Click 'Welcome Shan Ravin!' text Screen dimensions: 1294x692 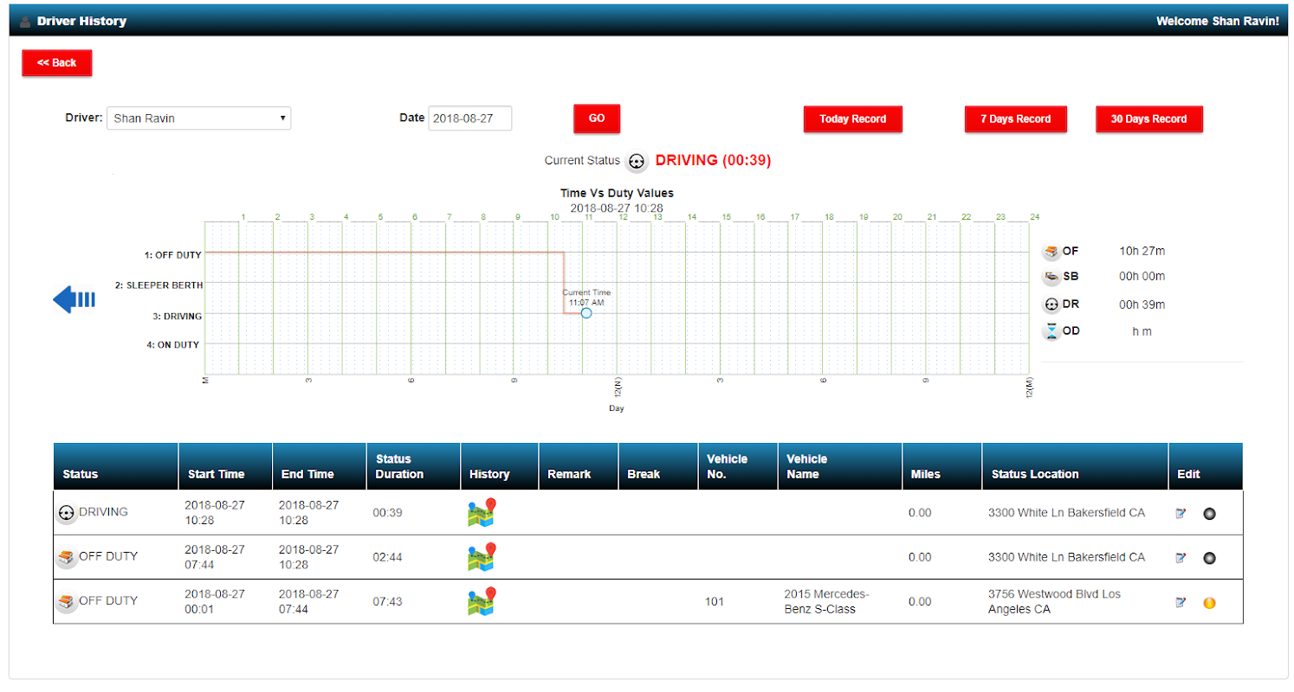pyautogui.click(x=1217, y=21)
